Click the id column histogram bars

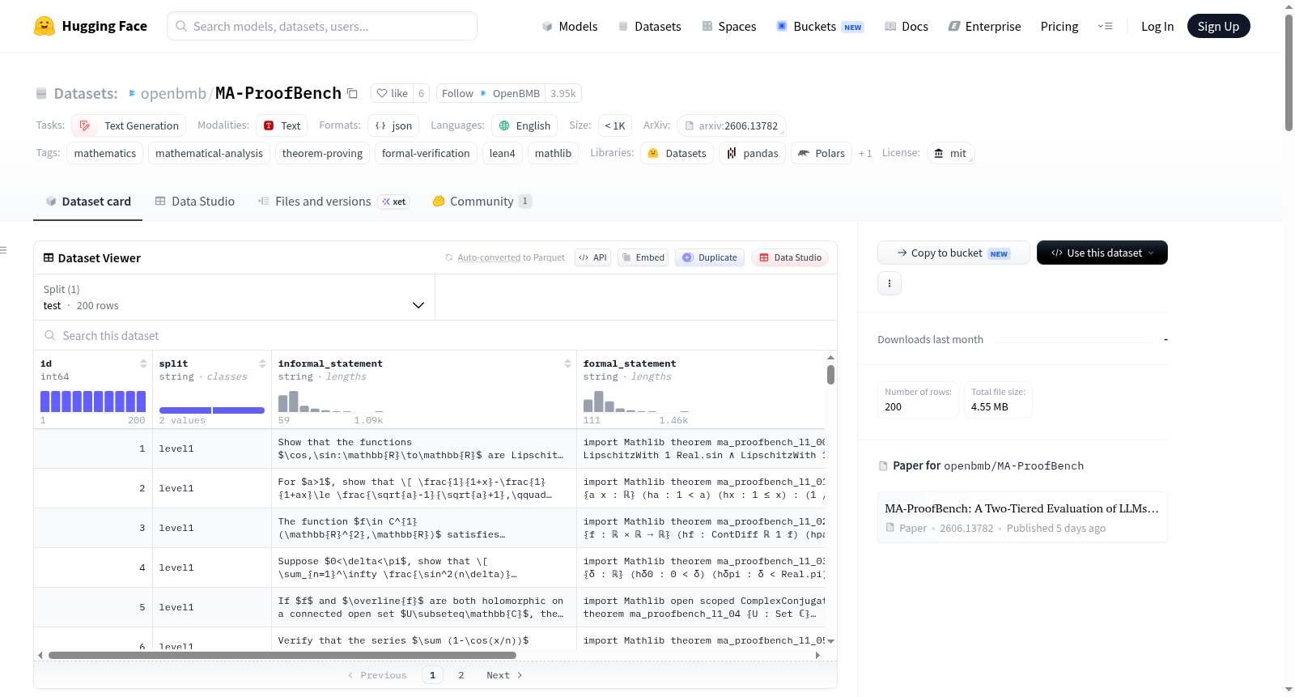click(x=93, y=402)
